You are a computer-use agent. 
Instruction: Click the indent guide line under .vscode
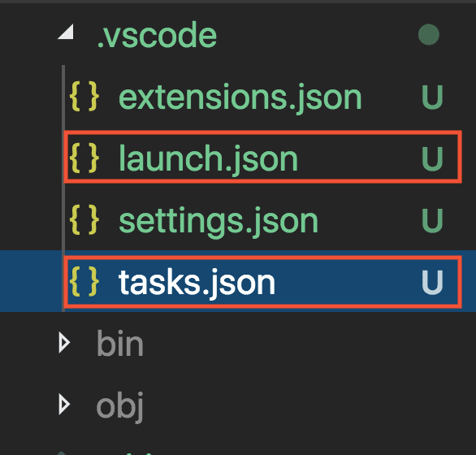pyautogui.click(x=63, y=188)
